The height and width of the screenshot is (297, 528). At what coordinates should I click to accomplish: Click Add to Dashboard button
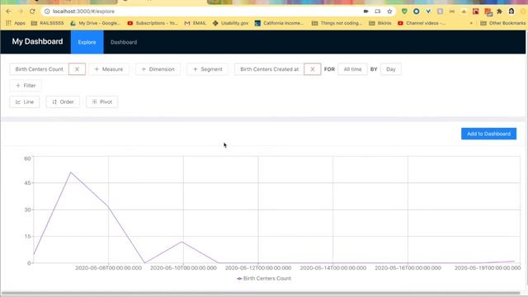pyautogui.click(x=488, y=134)
